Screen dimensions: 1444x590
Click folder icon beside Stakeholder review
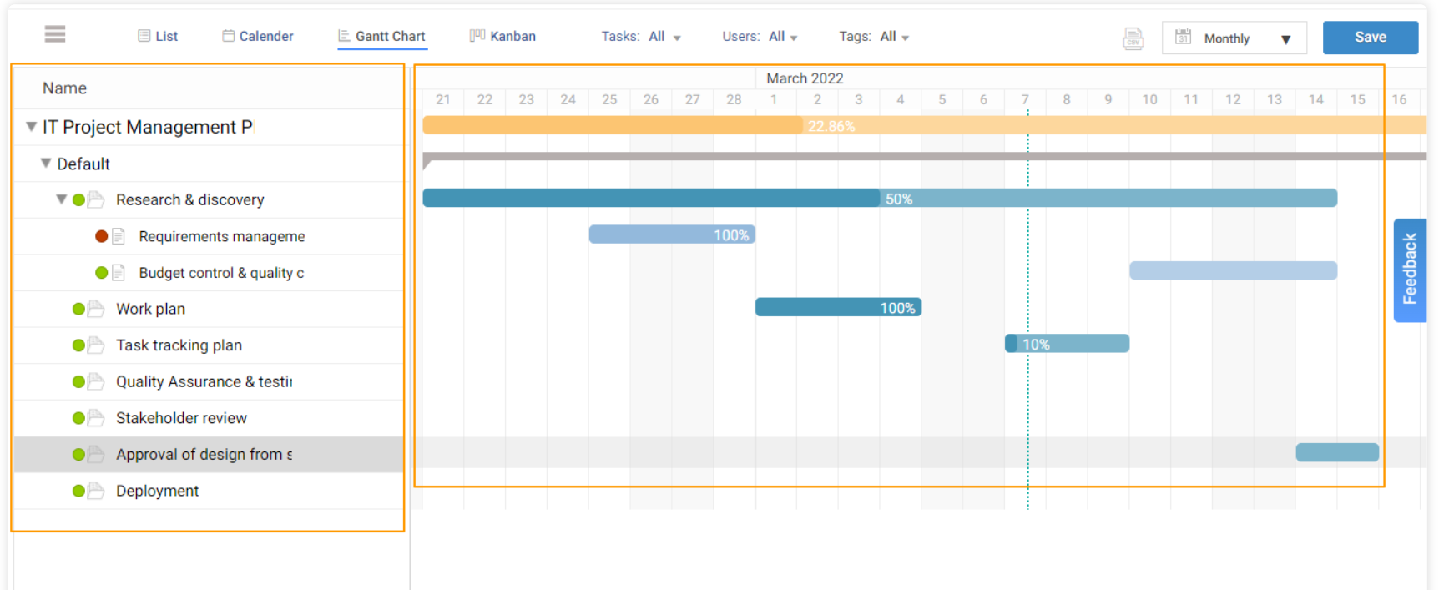pos(96,418)
